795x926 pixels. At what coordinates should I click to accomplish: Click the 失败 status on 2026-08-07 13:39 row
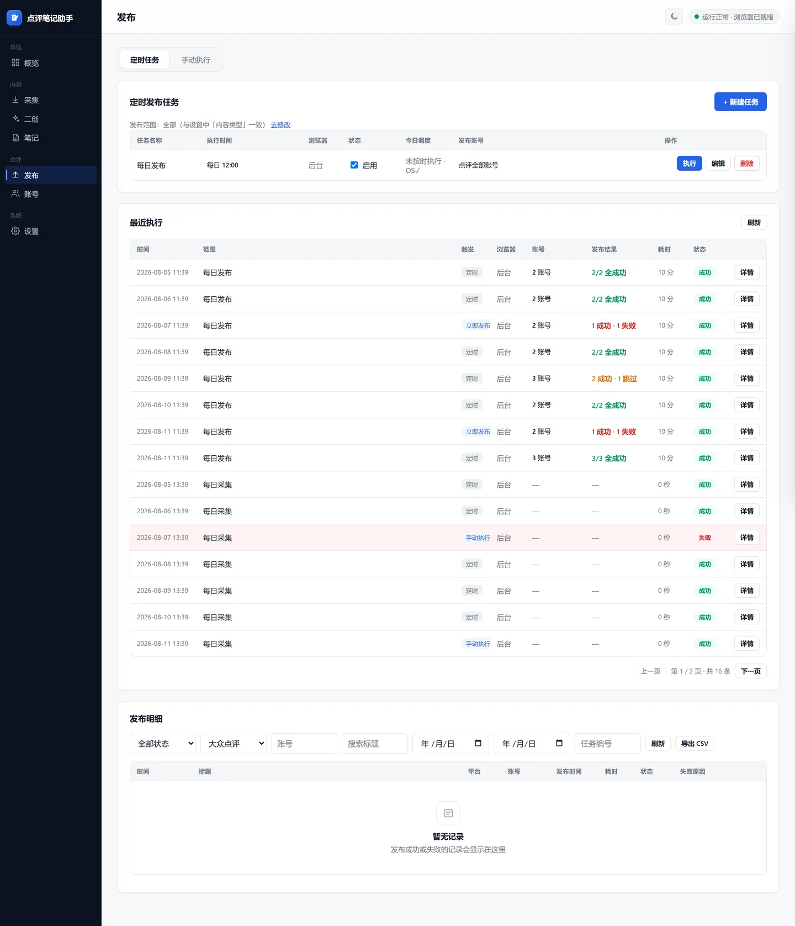tap(705, 538)
